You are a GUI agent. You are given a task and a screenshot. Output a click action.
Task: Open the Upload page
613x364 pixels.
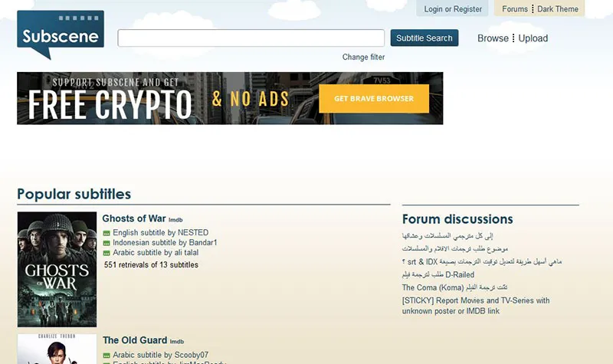click(533, 38)
